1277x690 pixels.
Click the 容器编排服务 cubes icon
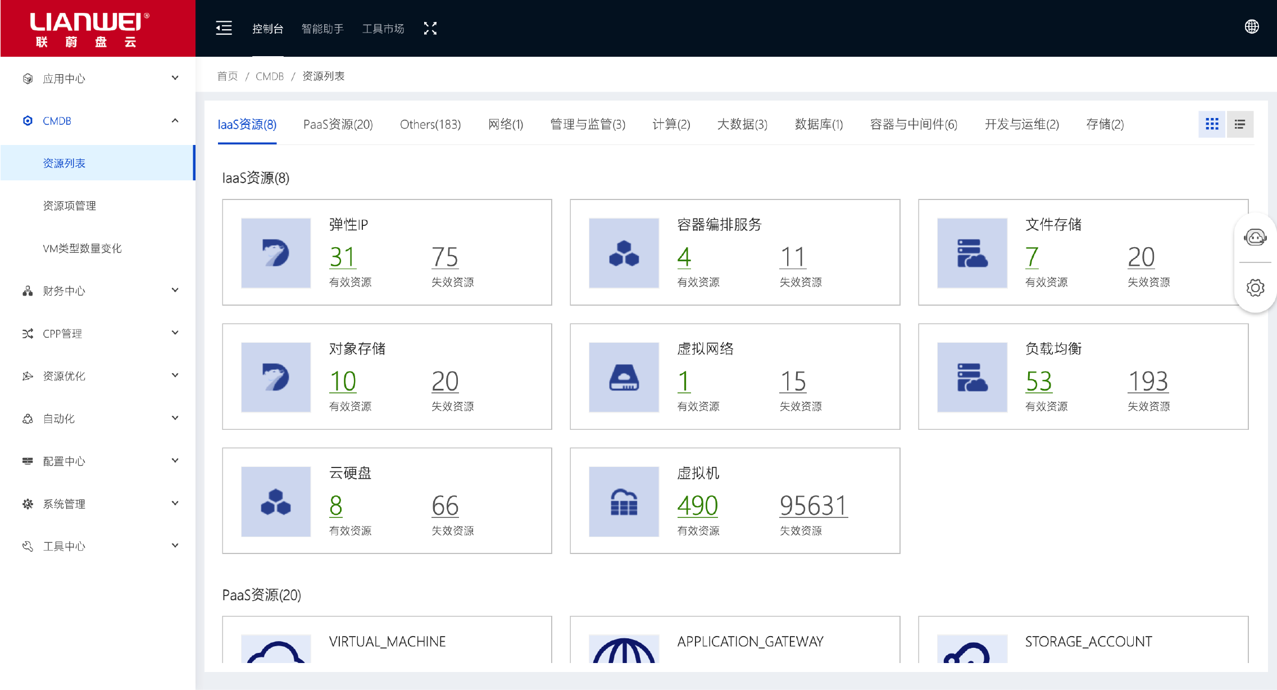pos(624,253)
